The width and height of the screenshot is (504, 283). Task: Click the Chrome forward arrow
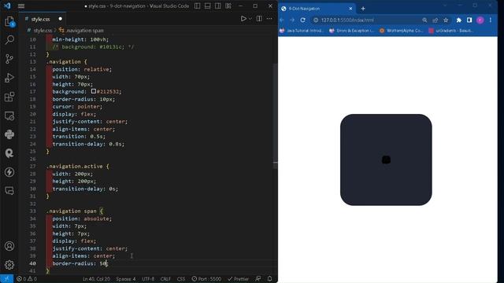[292, 20]
